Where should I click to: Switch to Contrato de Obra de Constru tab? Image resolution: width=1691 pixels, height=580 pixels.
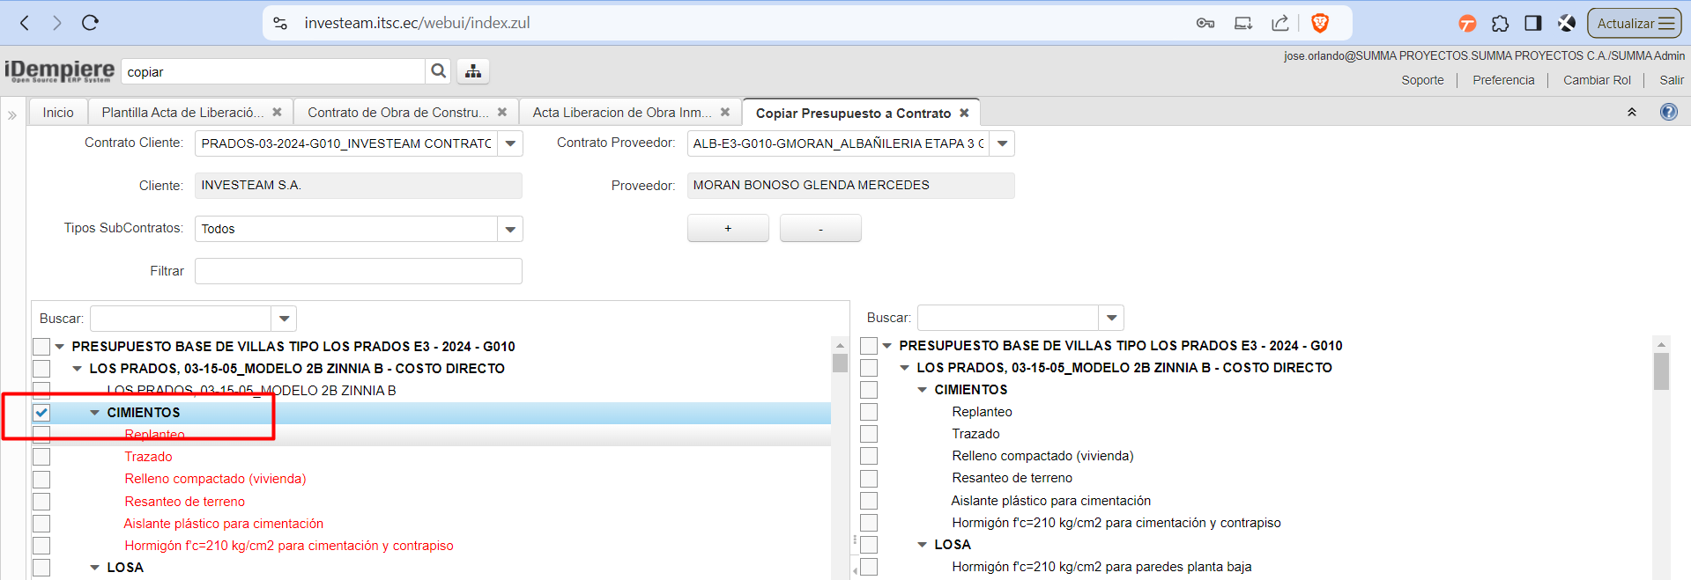click(x=397, y=113)
